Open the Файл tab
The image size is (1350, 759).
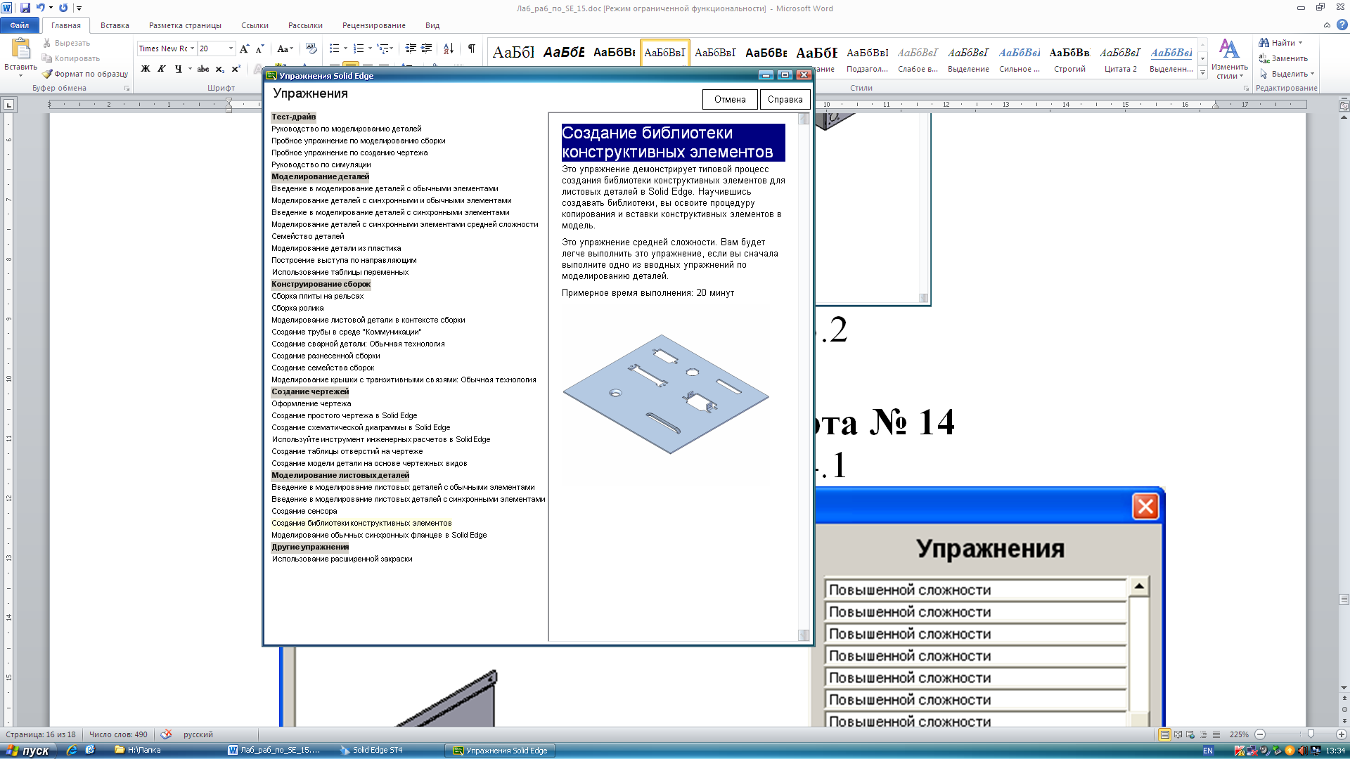(x=20, y=25)
